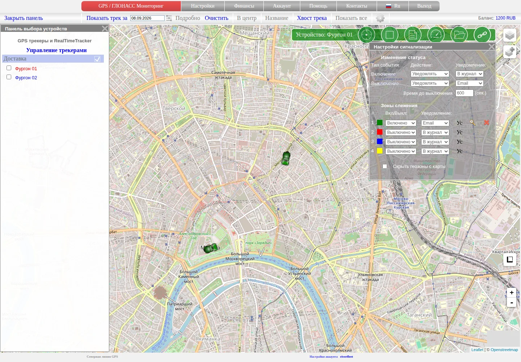
Task: Close the Настройки сигнализации window
Action: point(491,47)
